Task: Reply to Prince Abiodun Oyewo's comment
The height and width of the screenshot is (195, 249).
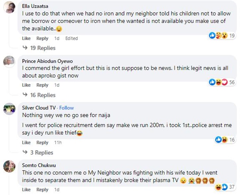Action: 42,85
